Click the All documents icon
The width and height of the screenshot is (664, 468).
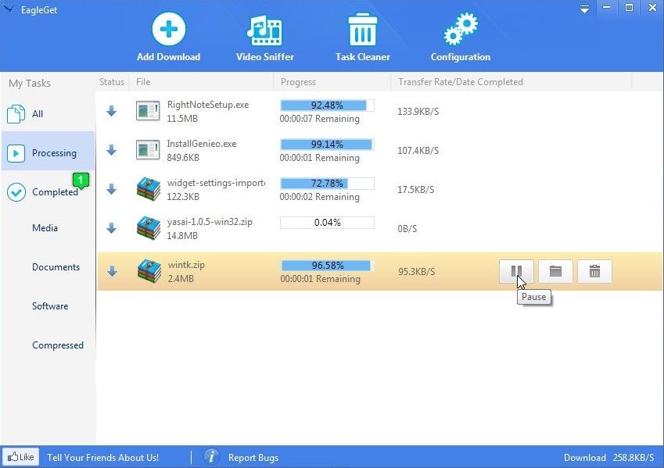pos(16,114)
